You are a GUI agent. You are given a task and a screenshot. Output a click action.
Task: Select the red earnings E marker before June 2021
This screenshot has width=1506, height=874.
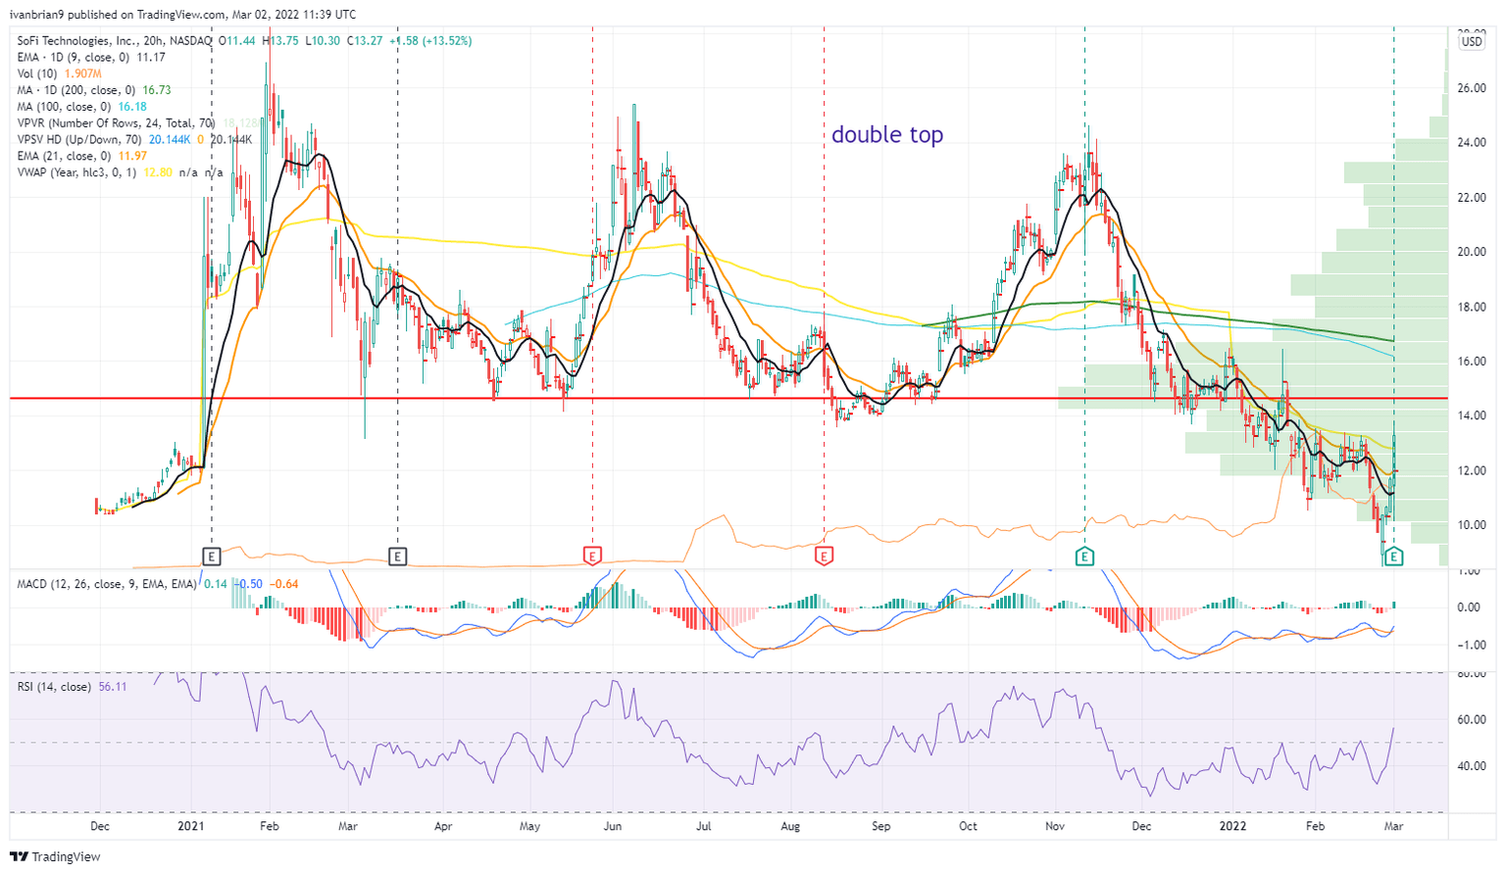tap(592, 557)
